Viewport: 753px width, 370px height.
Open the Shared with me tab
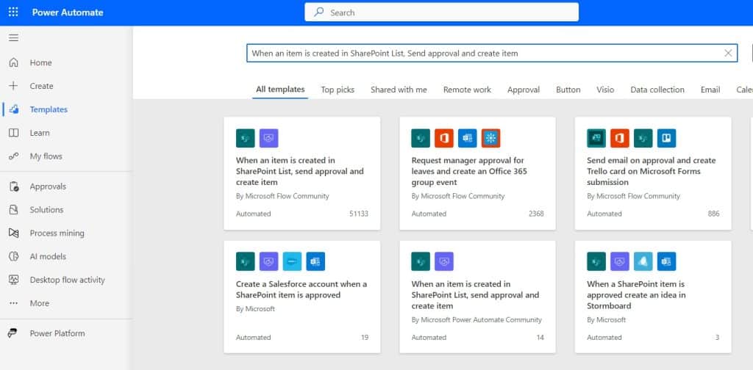coord(399,90)
